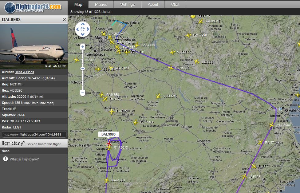Click the map zoom slider handle

coord(82,69)
